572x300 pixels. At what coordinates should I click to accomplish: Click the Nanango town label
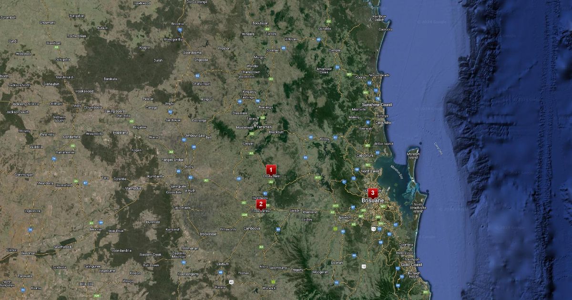click(266, 107)
